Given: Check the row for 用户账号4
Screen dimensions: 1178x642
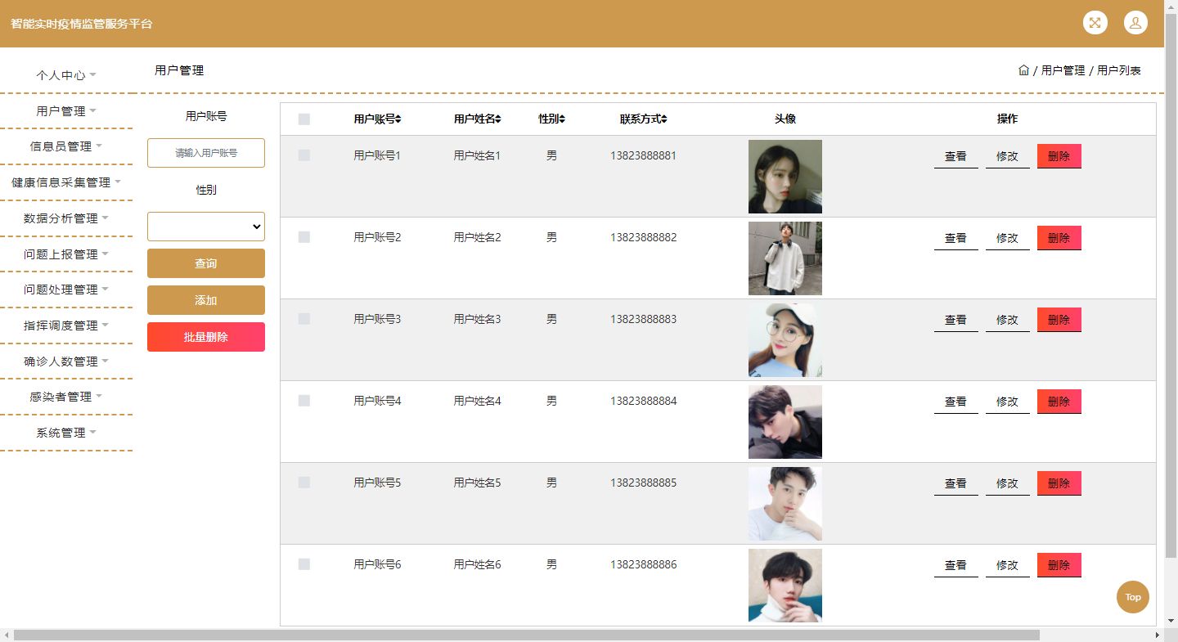Looking at the screenshot, I should pyautogui.click(x=304, y=401).
